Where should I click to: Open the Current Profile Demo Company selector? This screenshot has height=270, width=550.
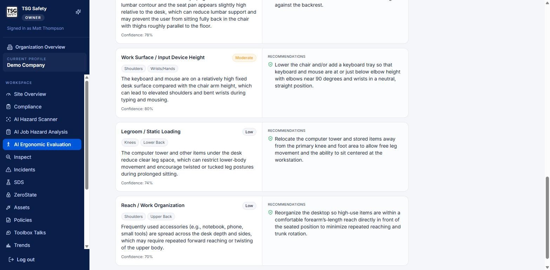click(x=45, y=62)
